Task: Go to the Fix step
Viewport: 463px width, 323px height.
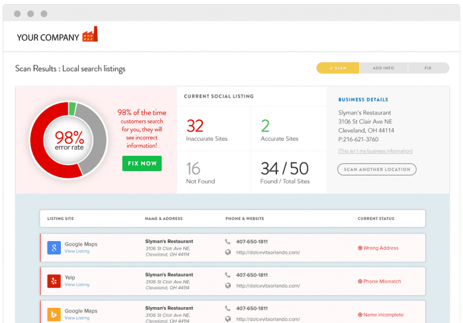Action: pos(429,68)
